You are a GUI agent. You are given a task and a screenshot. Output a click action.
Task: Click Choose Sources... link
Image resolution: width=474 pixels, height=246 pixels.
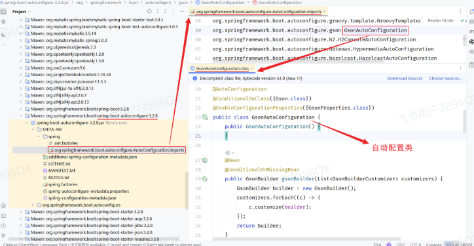click(x=446, y=78)
